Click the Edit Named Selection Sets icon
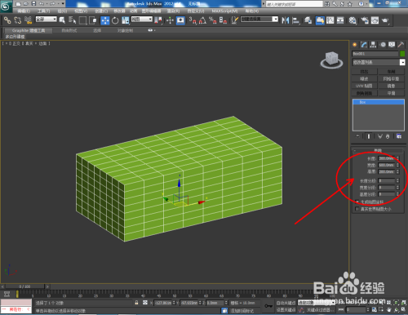This screenshot has width=408, height=315. click(234, 20)
